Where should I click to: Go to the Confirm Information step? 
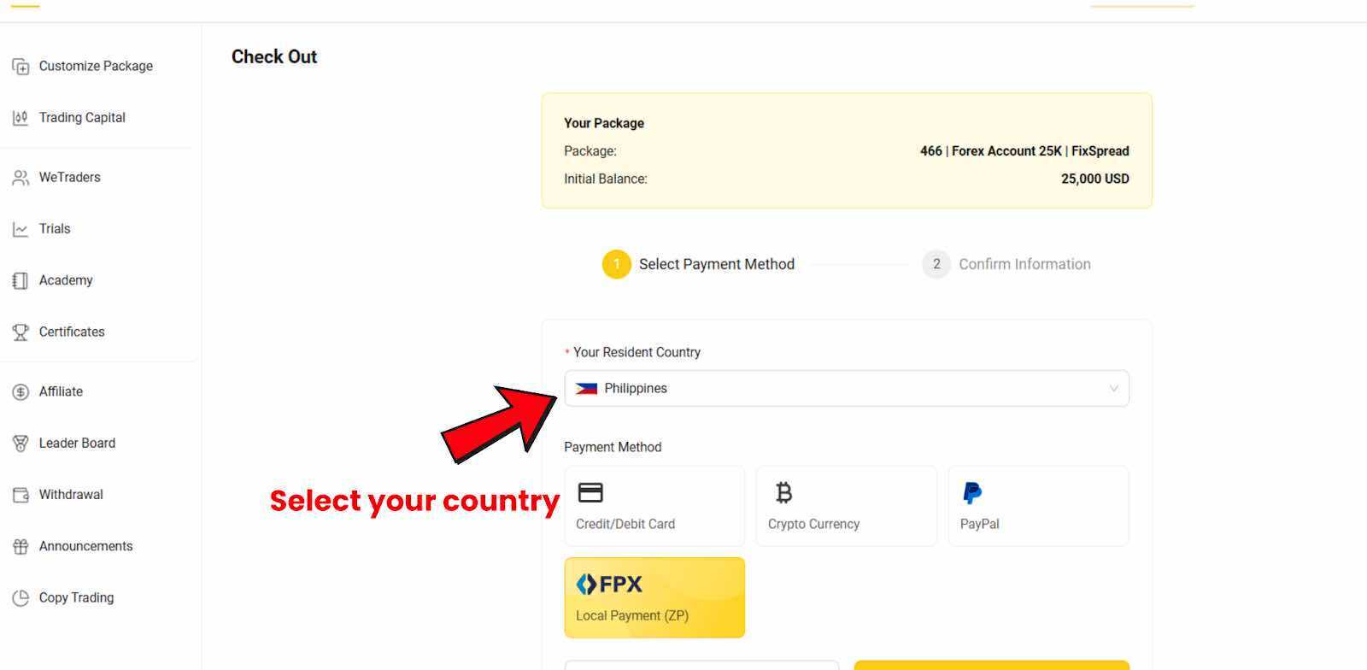tap(1007, 264)
